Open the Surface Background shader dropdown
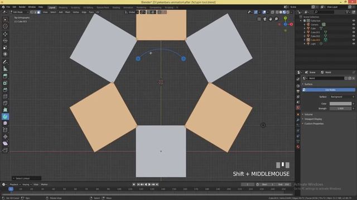Screen dimensions: 357x200 coord(342,97)
